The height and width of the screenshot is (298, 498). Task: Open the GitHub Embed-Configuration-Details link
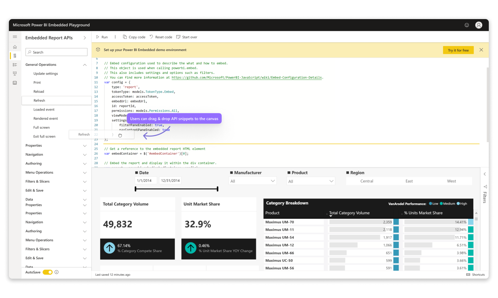(247, 78)
